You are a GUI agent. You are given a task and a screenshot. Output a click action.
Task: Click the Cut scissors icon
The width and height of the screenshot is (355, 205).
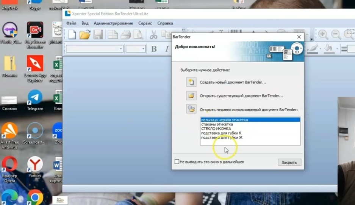pyautogui.click(x=153, y=35)
